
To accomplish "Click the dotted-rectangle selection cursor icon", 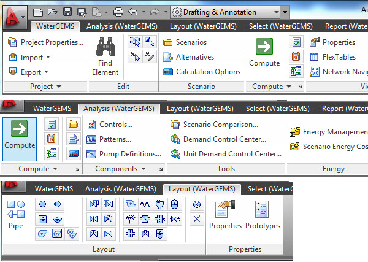I will pos(135,42).
